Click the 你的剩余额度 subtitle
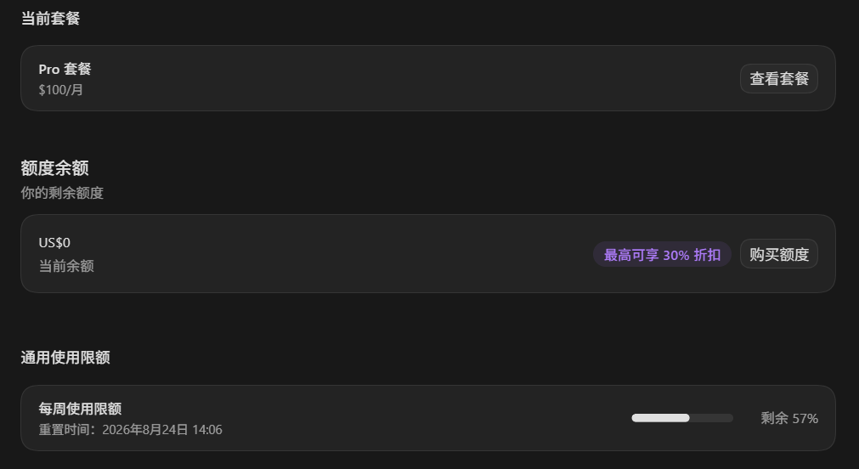This screenshot has height=469, width=859. pos(62,193)
